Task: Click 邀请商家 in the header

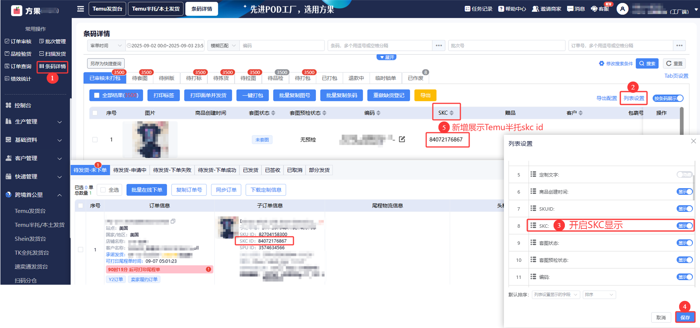Action: [x=546, y=9]
